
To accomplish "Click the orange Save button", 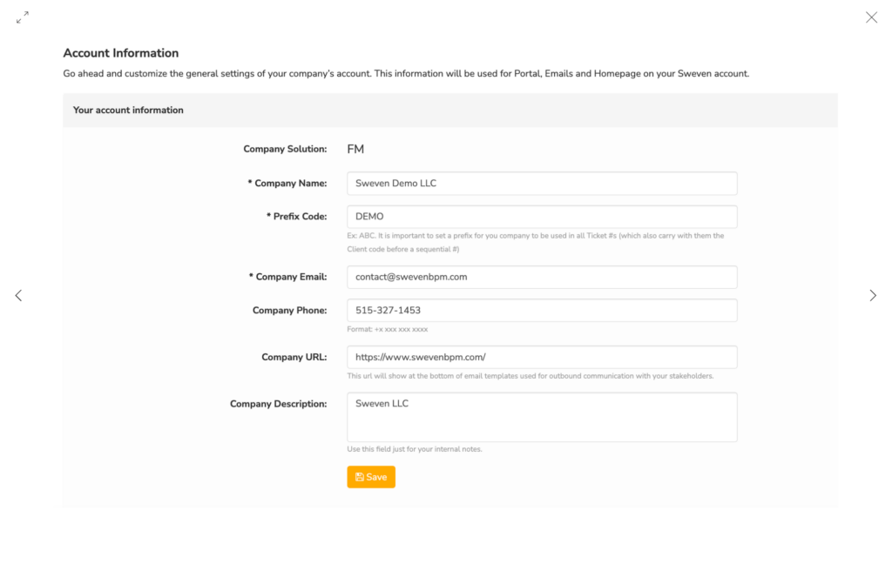I will click(371, 477).
